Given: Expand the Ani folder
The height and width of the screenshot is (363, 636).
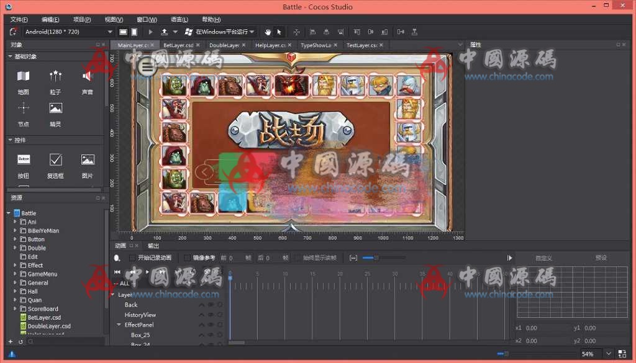Looking at the screenshot, I should click(x=15, y=222).
